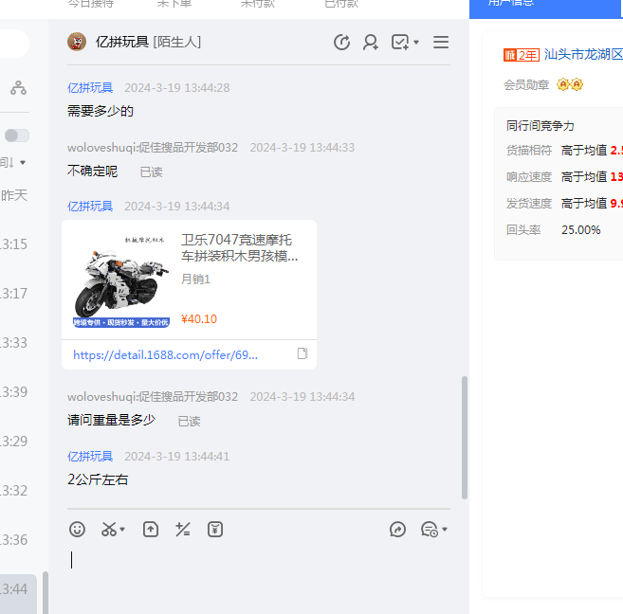This screenshot has width=623, height=614.
Task: Focus the message input box
Action: point(258,577)
